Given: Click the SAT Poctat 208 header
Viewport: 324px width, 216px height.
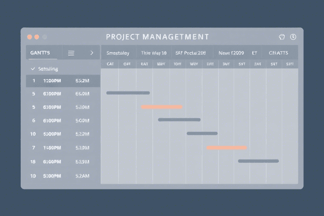Looking at the screenshot, I should (x=191, y=53).
